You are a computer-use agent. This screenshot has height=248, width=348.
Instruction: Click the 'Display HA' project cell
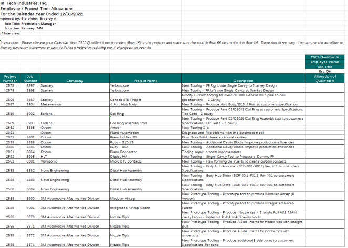pyautogui.click(x=146, y=157)
